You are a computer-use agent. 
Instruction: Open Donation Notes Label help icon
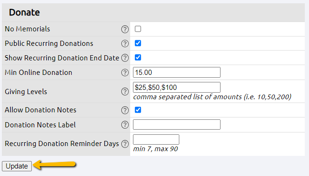pyautogui.click(x=125, y=125)
